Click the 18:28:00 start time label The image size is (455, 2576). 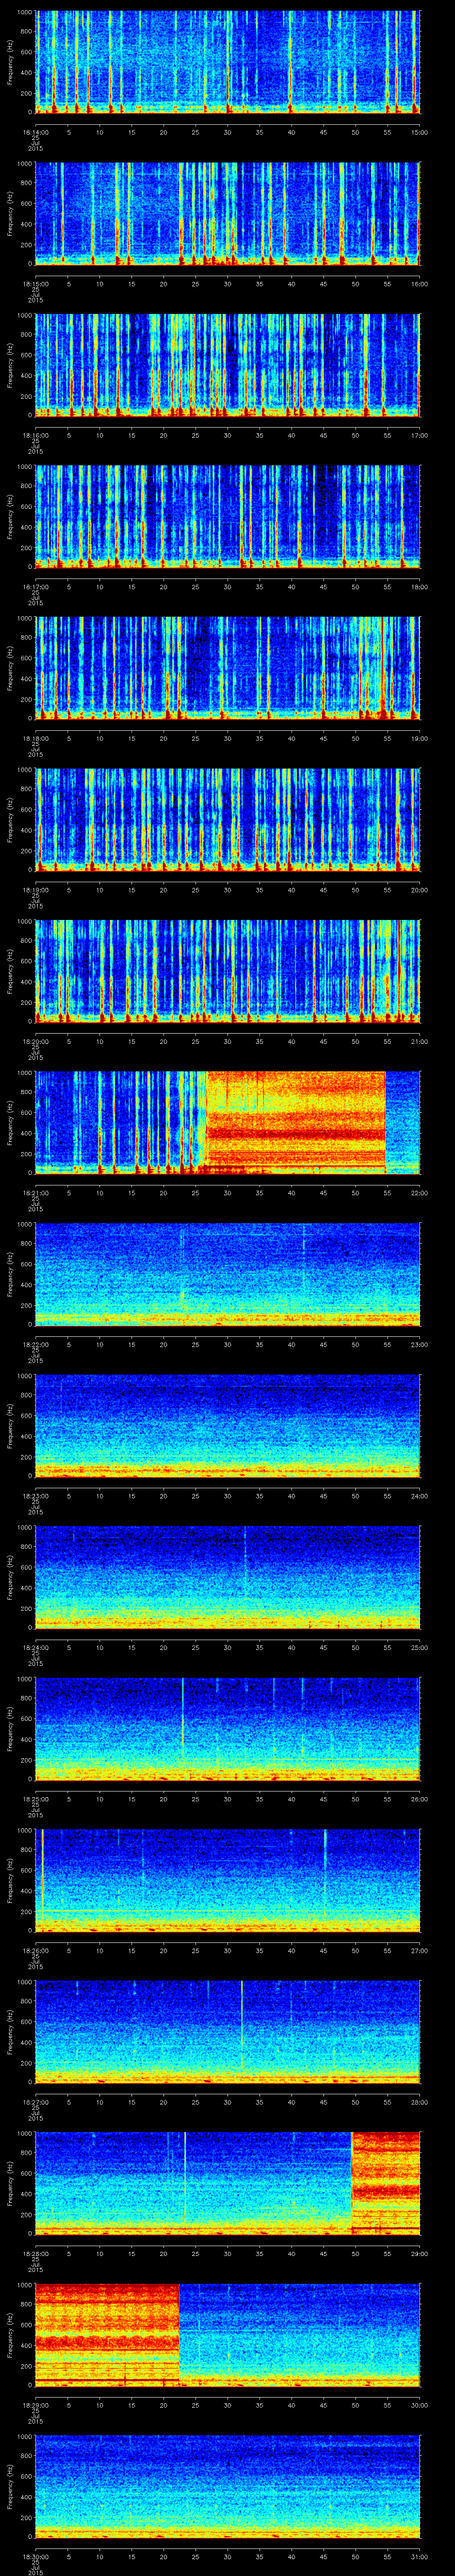click(x=35, y=2253)
